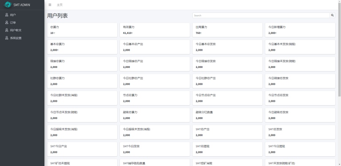Screen dimensions: 341x166
Task: Click the search magnifier button
Action: pyautogui.click(x=332, y=16)
